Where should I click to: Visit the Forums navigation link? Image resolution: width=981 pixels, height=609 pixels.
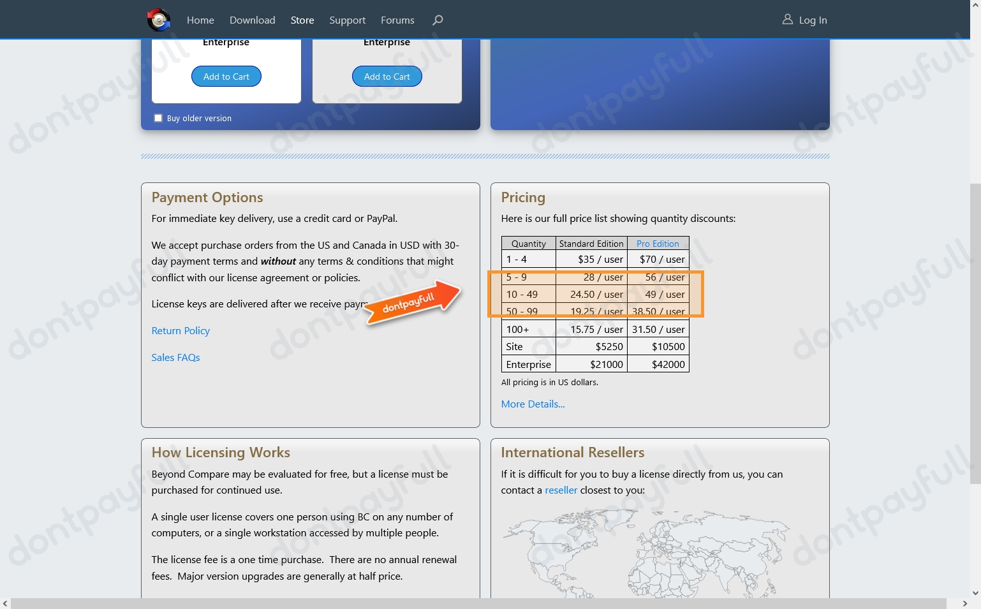397,20
